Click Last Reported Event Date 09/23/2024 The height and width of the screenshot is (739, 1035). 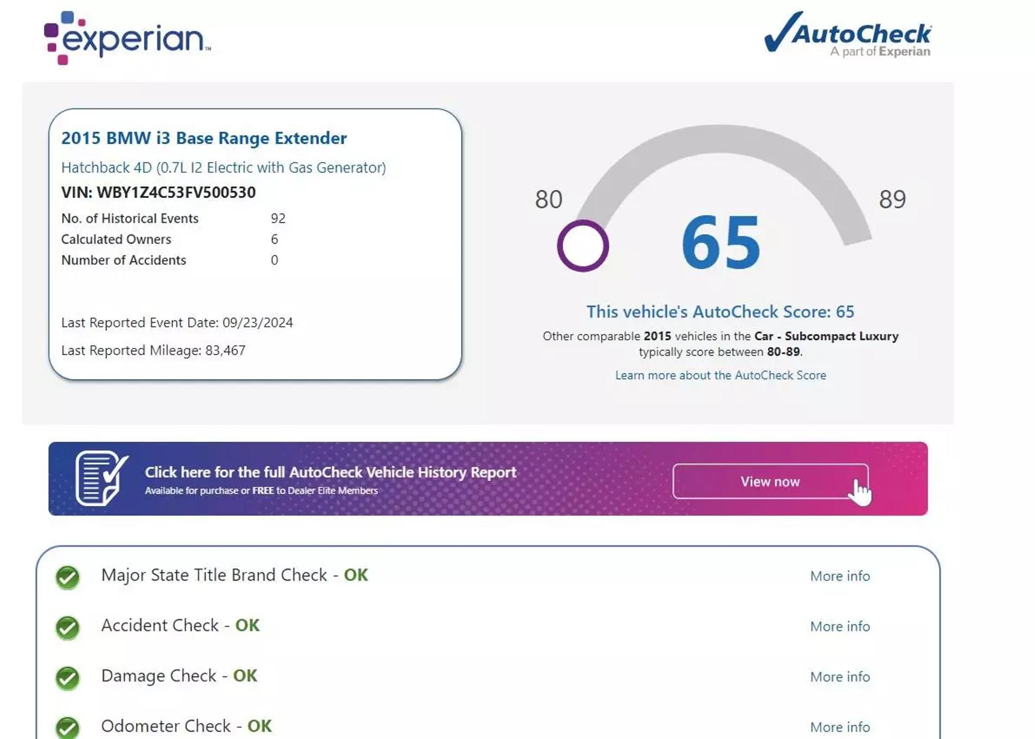177,323
